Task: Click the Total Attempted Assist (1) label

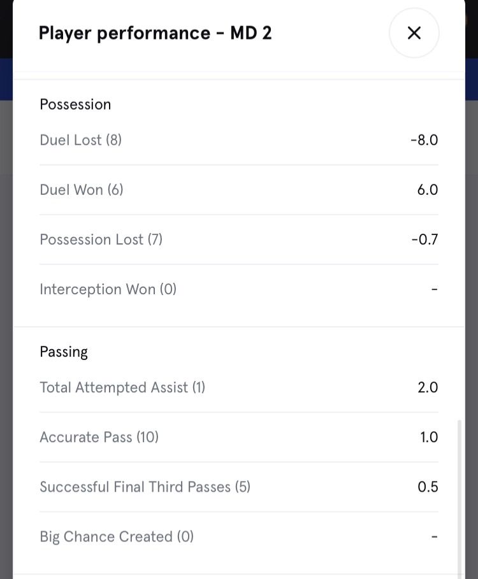Action: click(x=122, y=387)
